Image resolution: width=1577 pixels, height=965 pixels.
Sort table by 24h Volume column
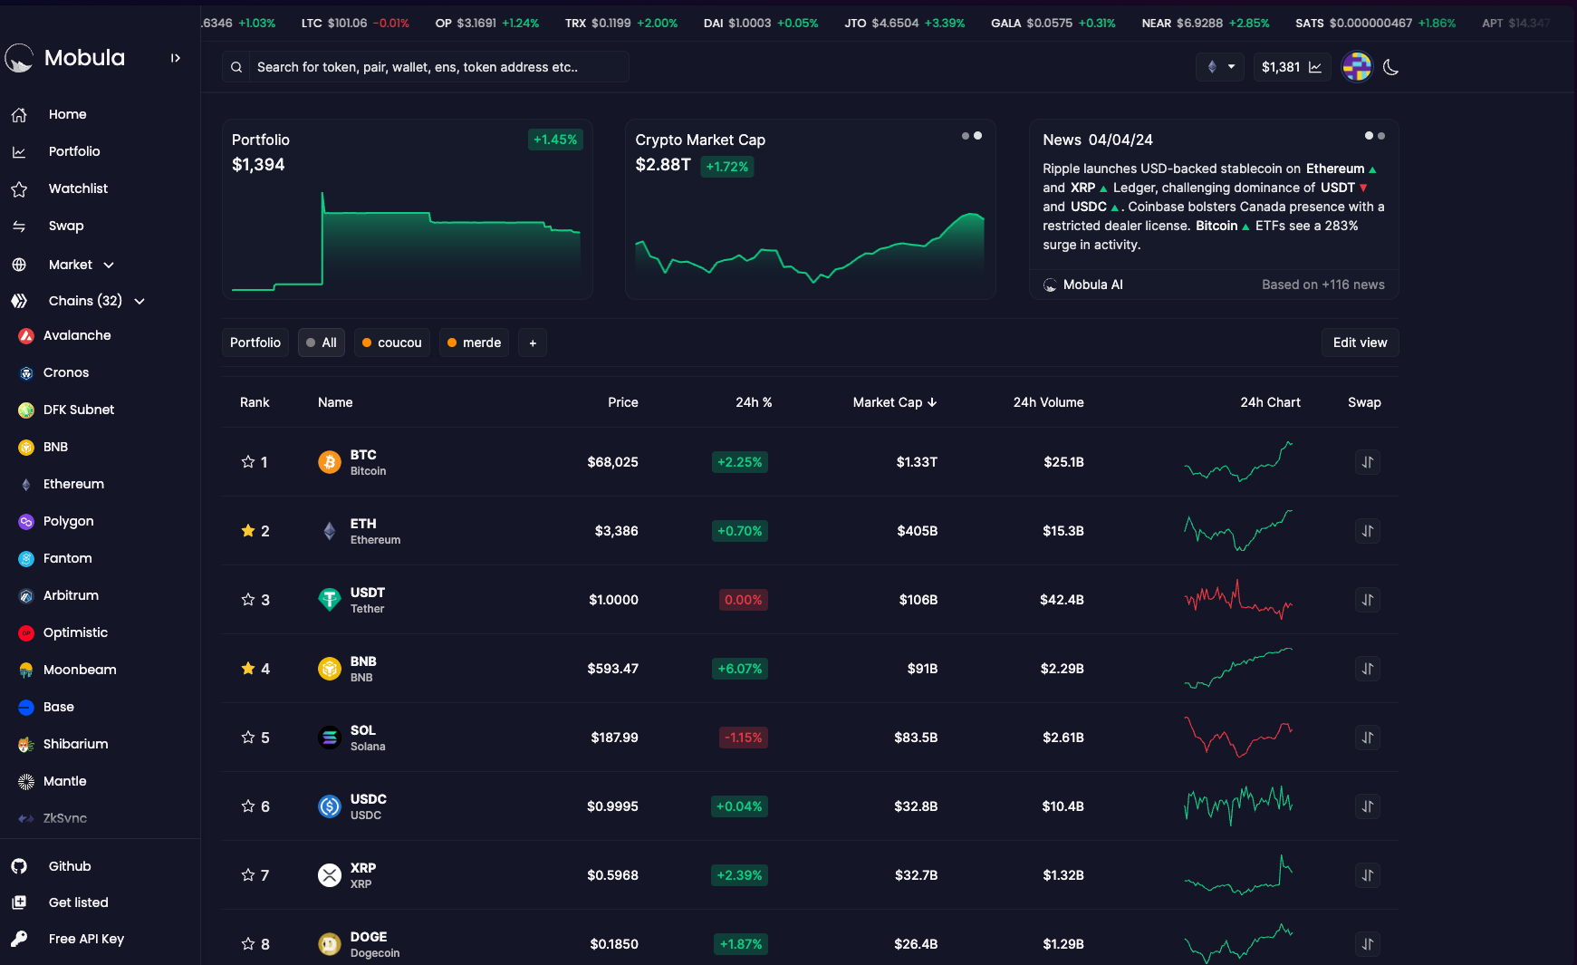coord(1049,402)
